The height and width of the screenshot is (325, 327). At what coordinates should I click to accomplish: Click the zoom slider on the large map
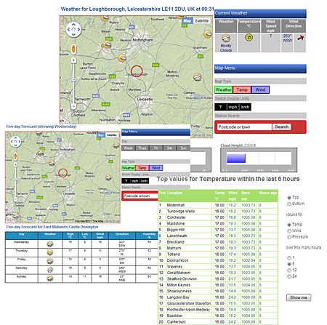pyautogui.click(x=73, y=80)
